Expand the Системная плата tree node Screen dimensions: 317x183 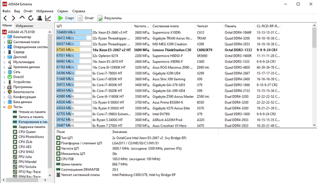pos(4,42)
